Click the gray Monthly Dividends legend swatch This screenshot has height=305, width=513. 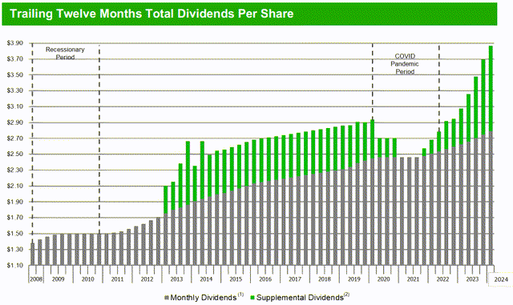pyautogui.click(x=167, y=298)
